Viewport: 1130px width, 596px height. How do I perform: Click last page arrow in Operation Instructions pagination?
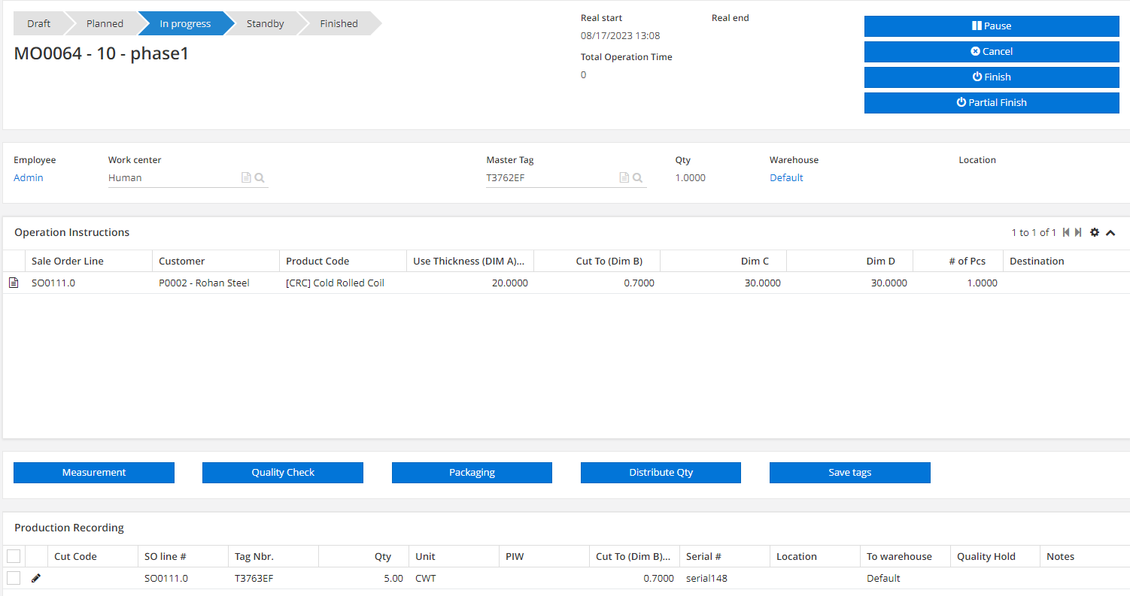(x=1079, y=232)
